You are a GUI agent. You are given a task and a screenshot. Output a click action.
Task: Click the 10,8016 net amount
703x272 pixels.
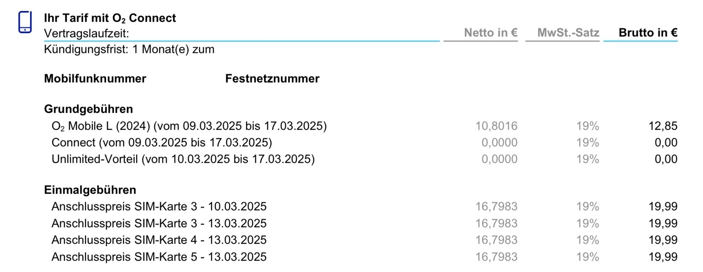coord(496,126)
